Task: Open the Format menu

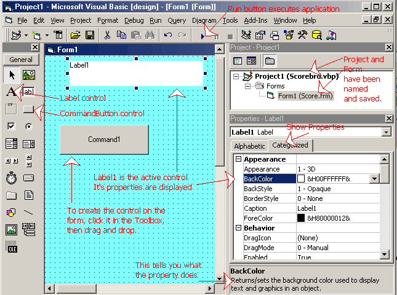Action: coord(108,20)
